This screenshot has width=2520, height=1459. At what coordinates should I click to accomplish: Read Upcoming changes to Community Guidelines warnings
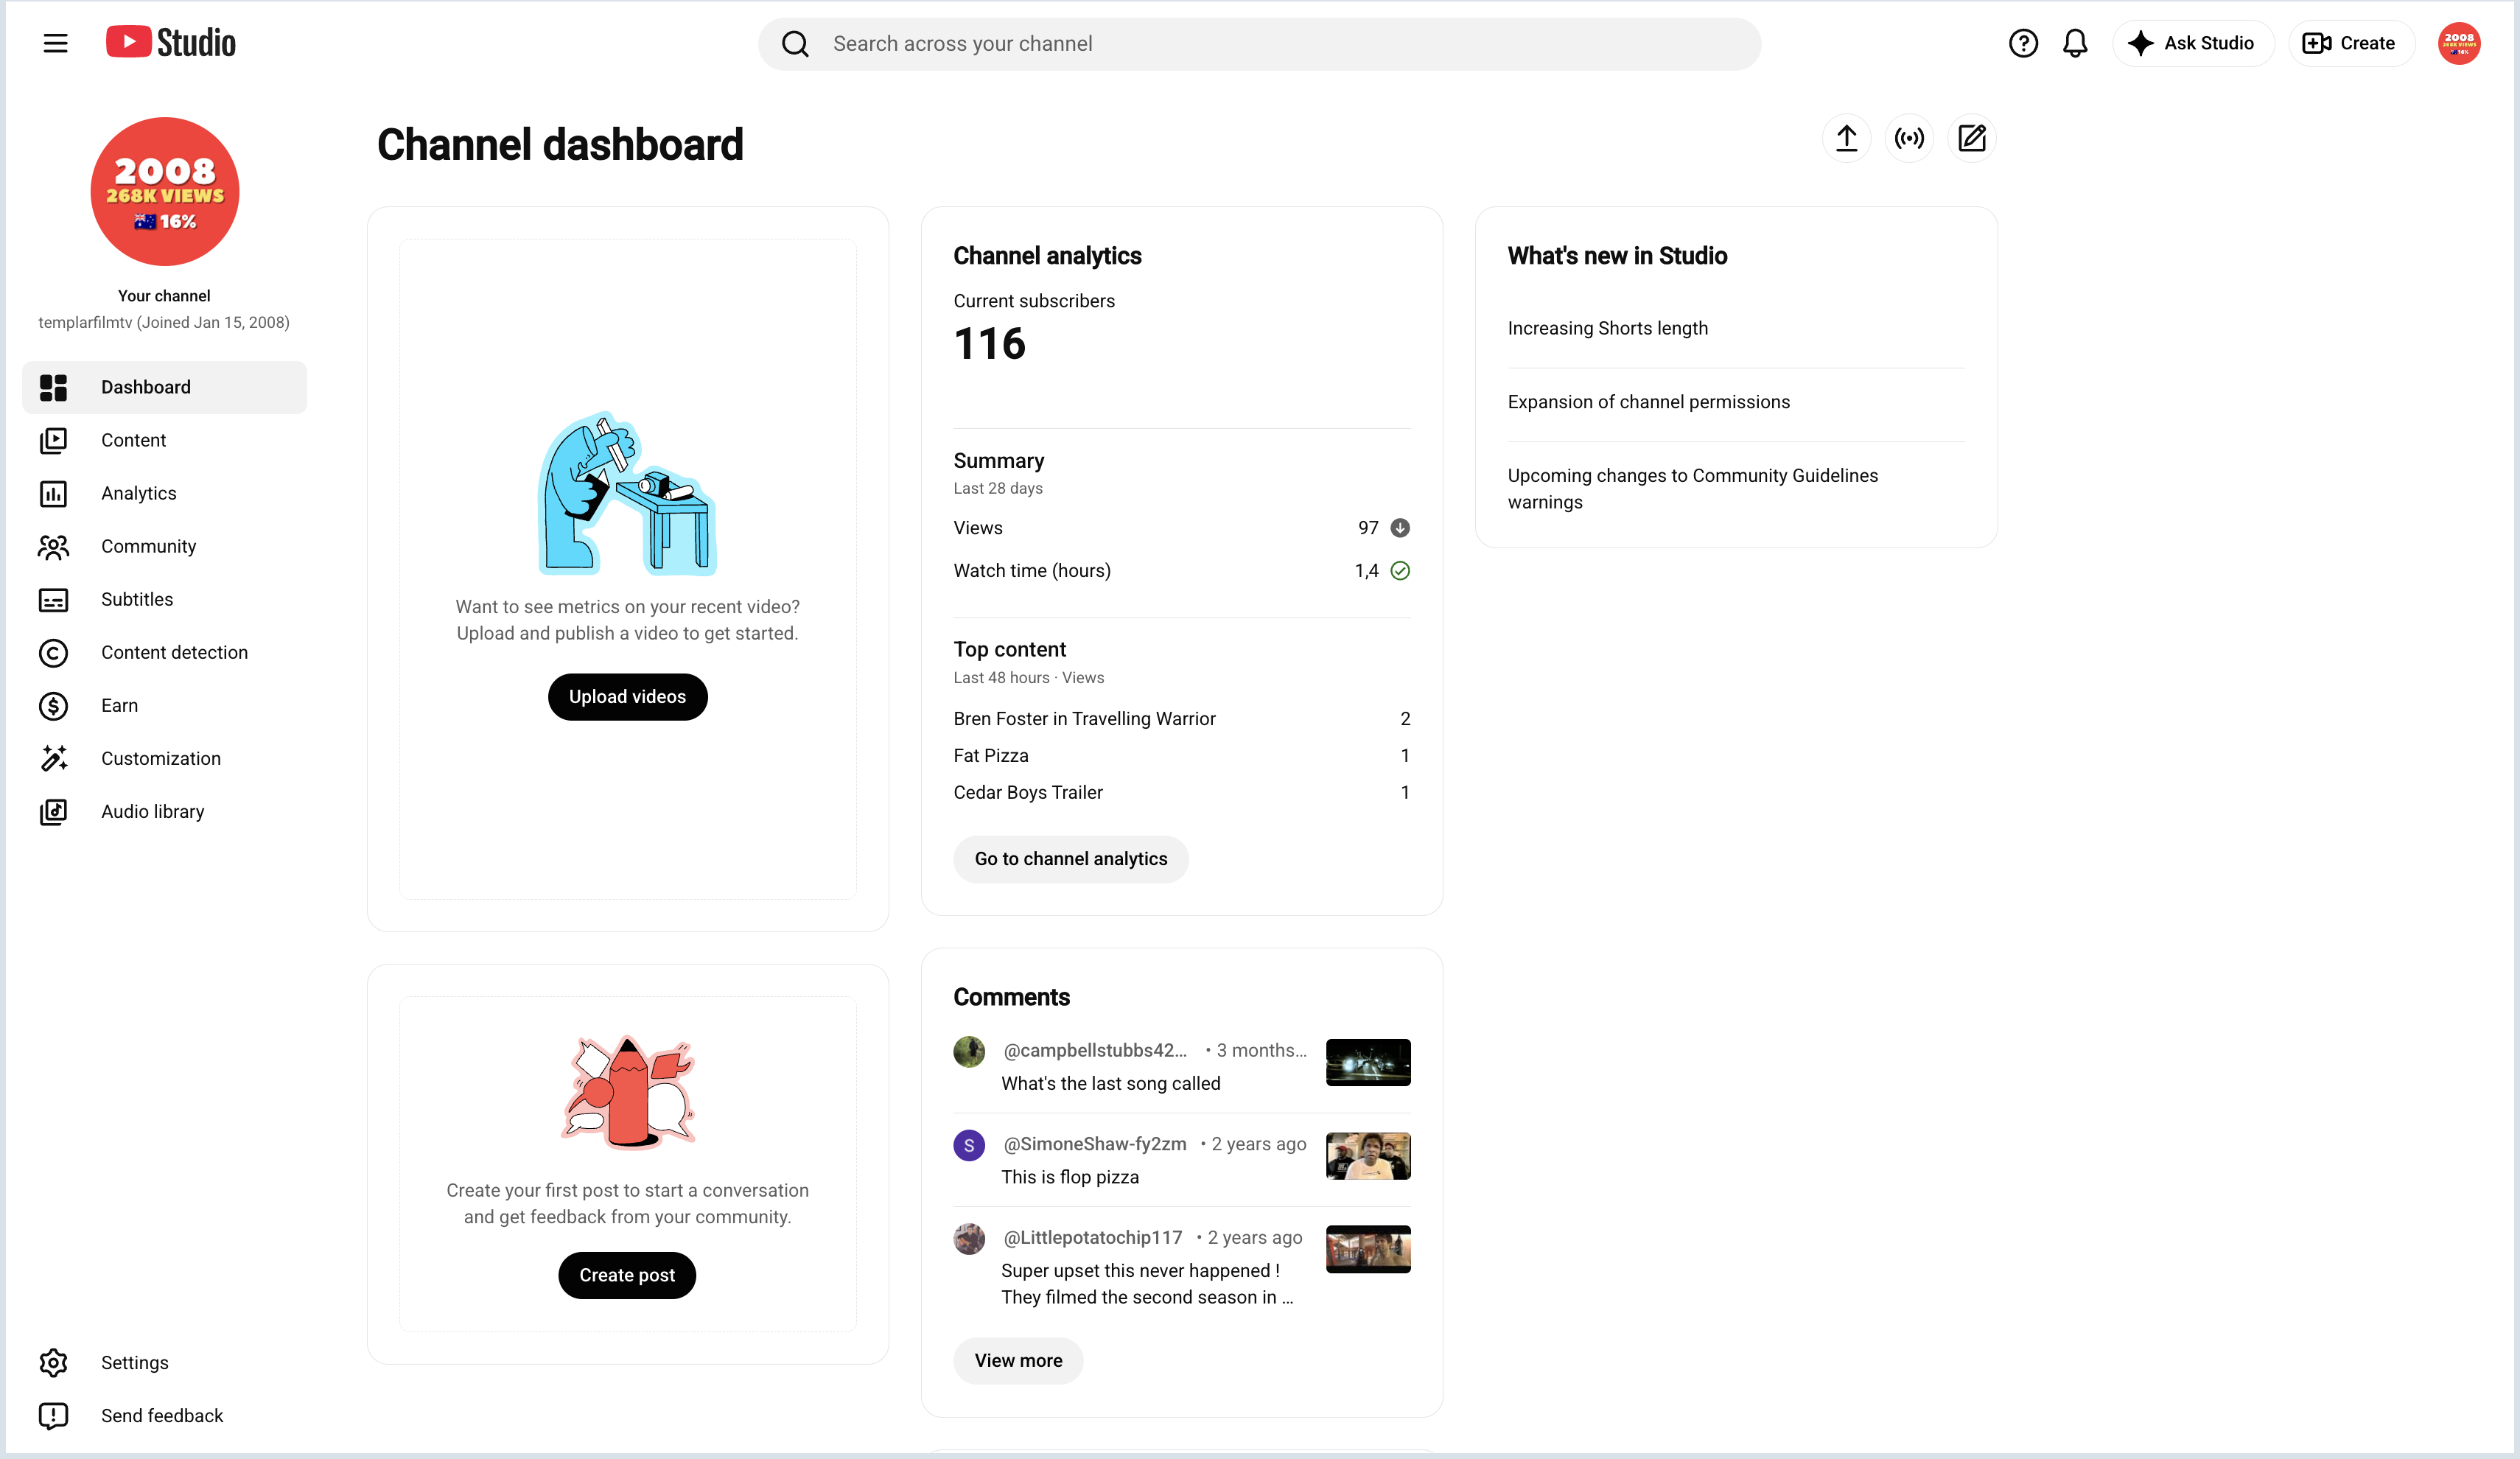(x=1693, y=488)
